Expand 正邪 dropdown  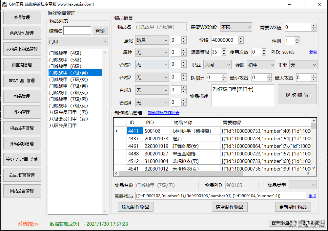303,65
